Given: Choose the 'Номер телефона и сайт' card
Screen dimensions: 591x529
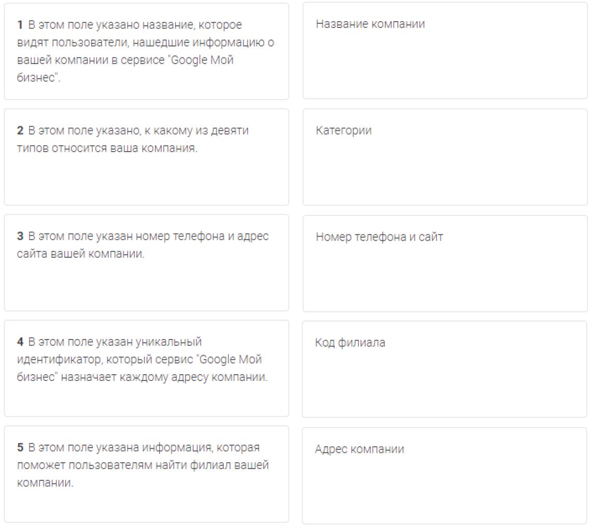Looking at the screenshot, I should click(x=445, y=263).
